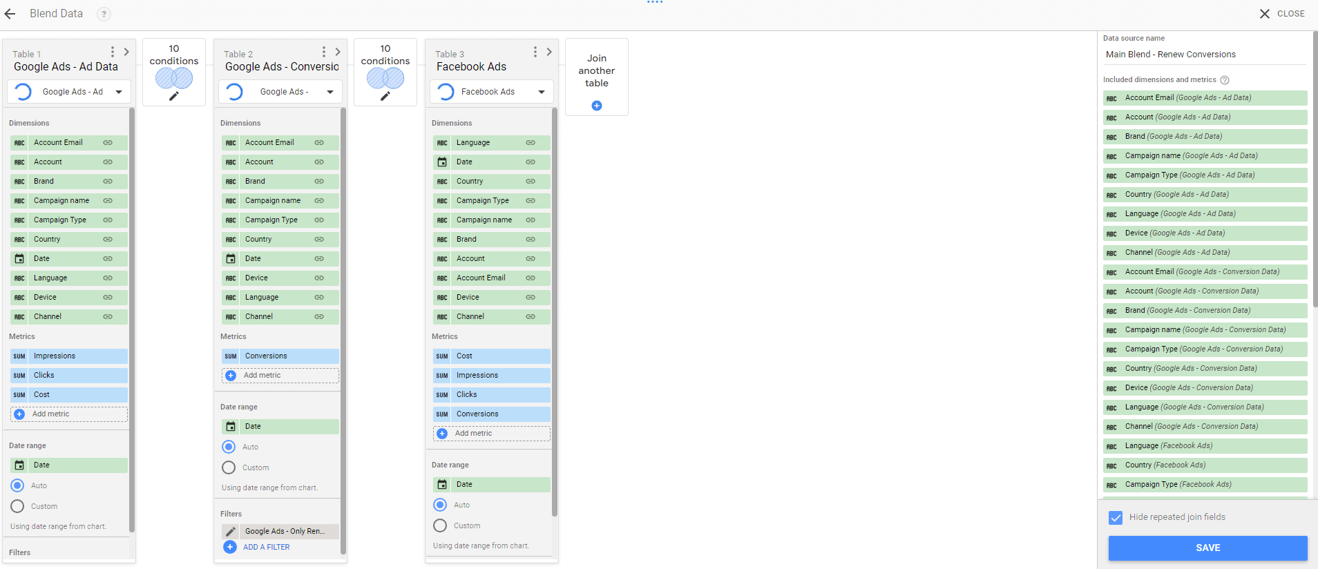Click the SUM aggregation badge on Cost in Table 3
1318x569 pixels.
pos(442,356)
